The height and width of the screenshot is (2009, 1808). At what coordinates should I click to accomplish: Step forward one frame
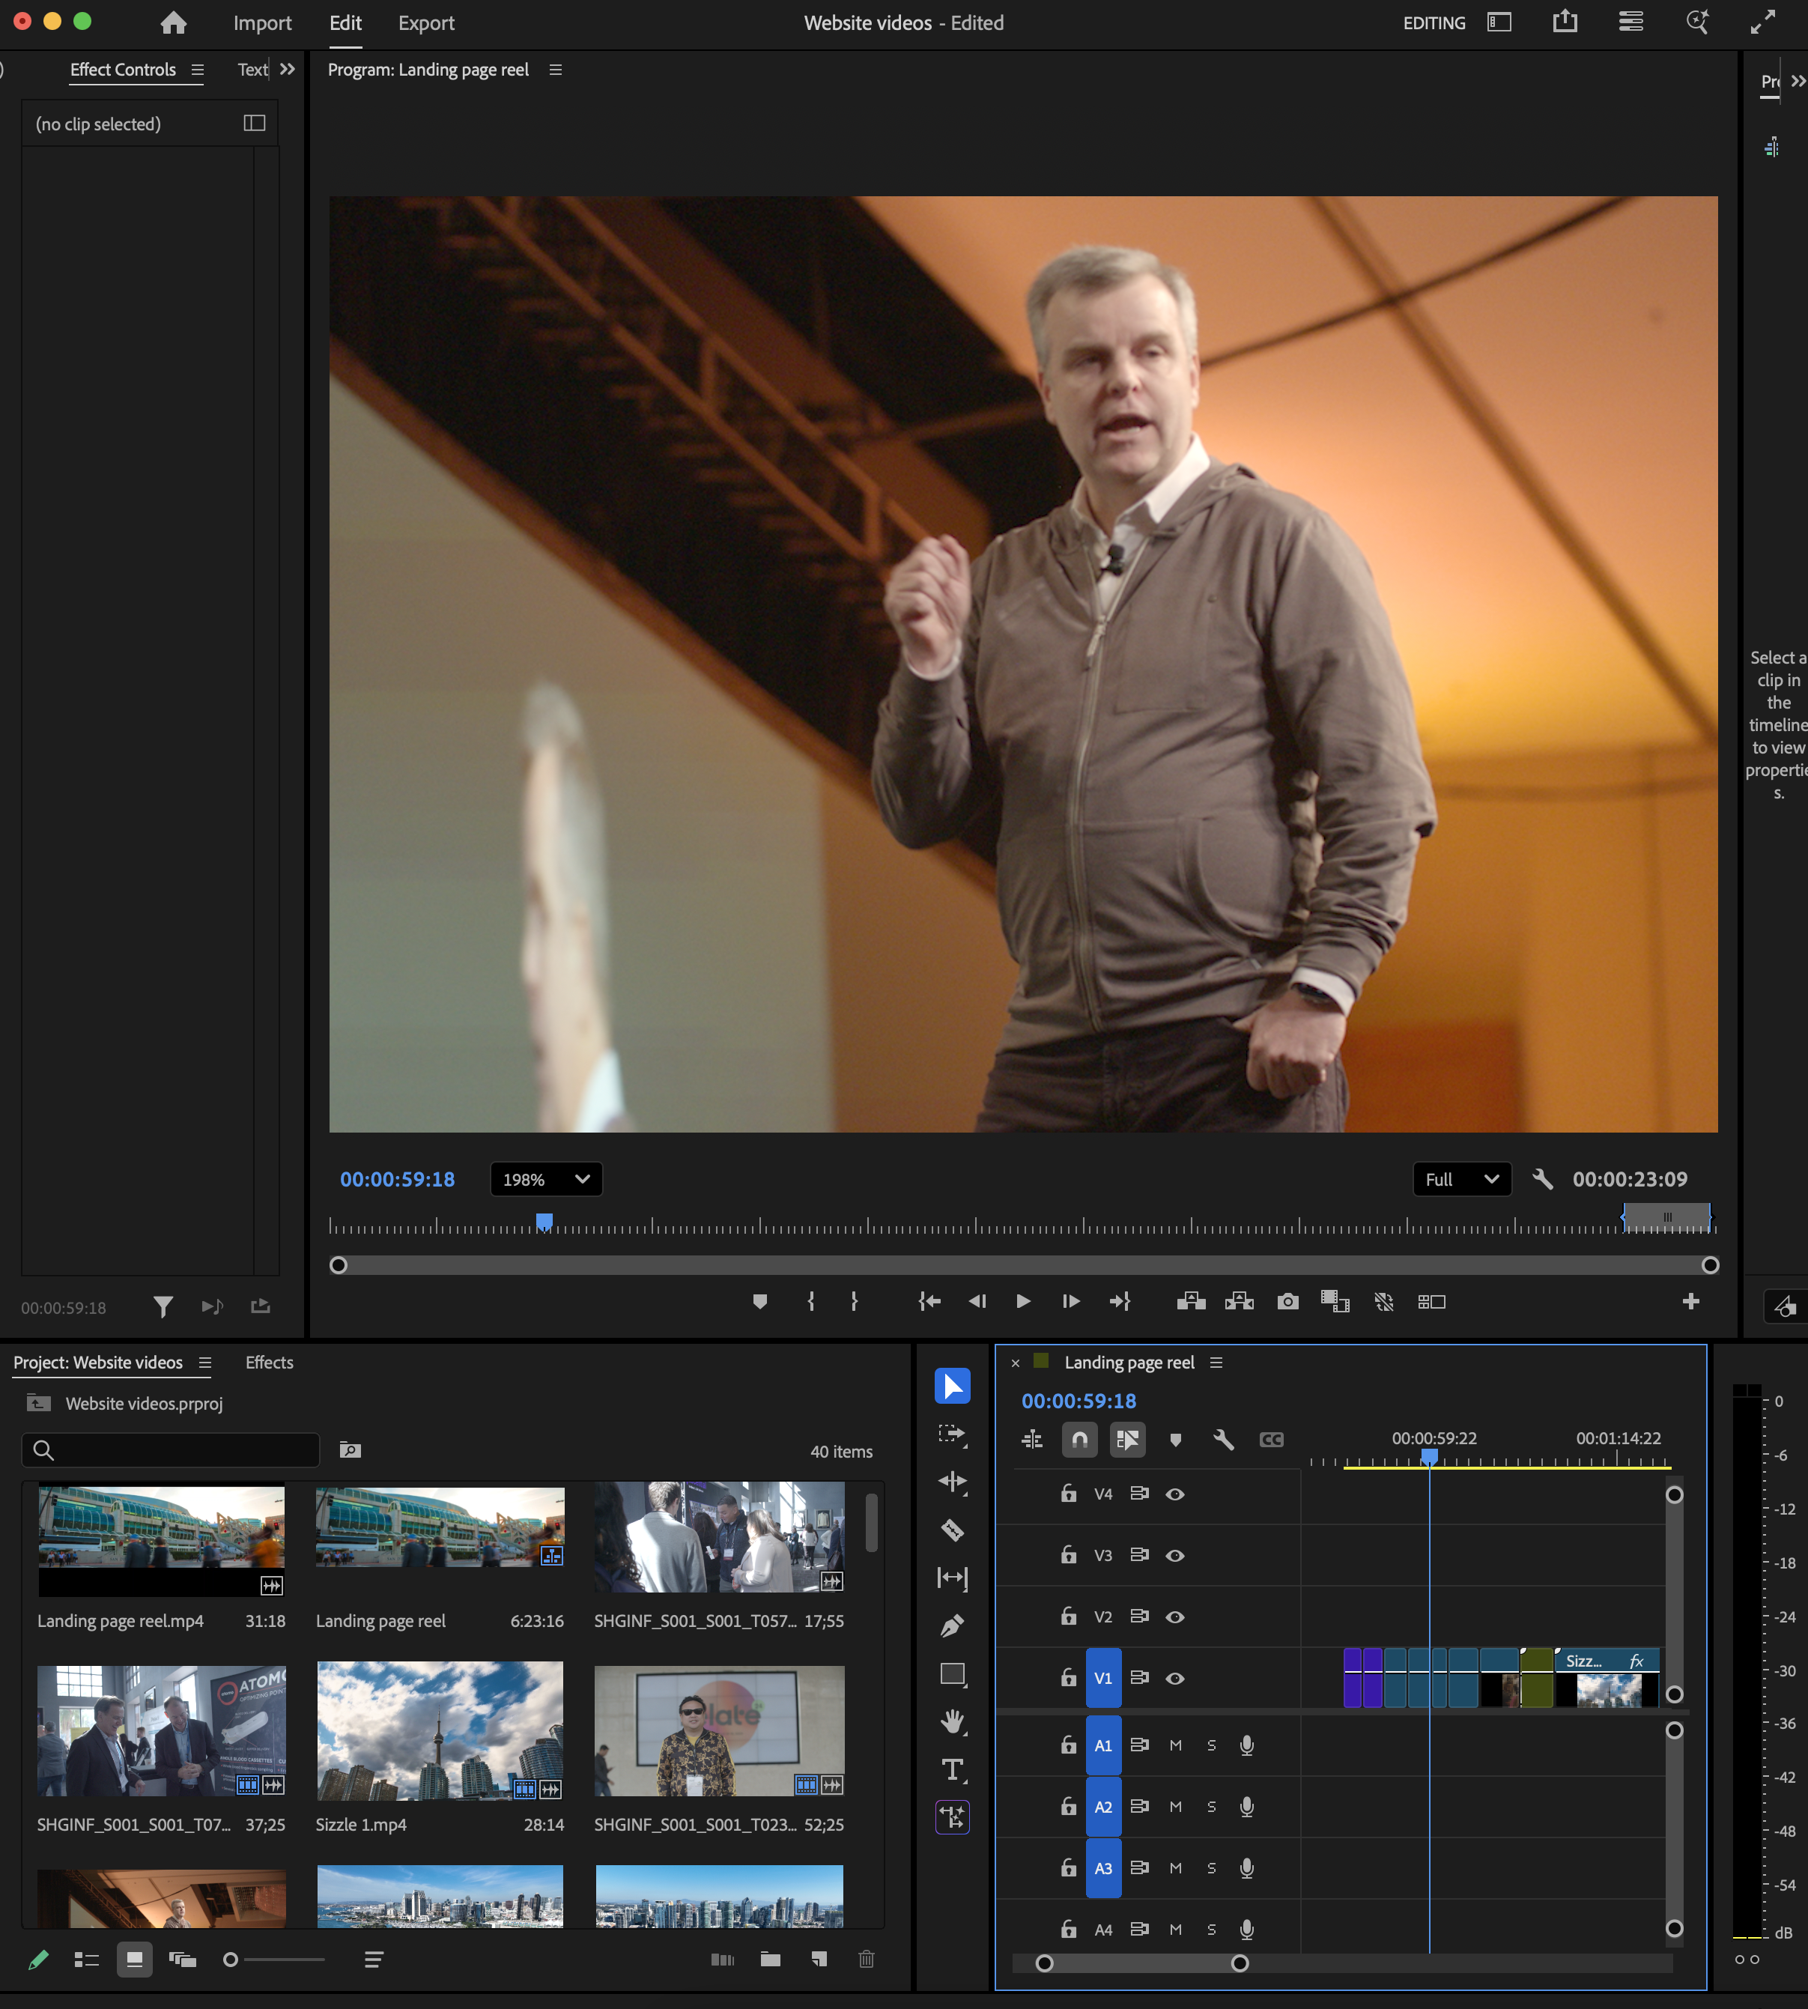pyautogui.click(x=1071, y=1302)
